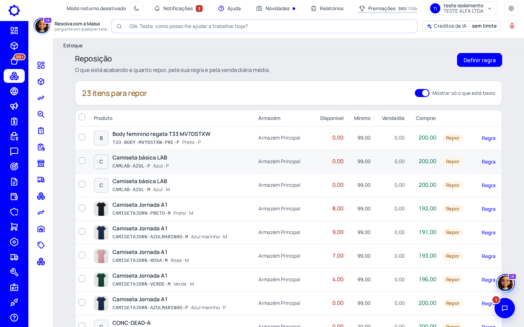
Task: Open the dashboard grid icon in blue sidebar
Action: click(x=14, y=31)
